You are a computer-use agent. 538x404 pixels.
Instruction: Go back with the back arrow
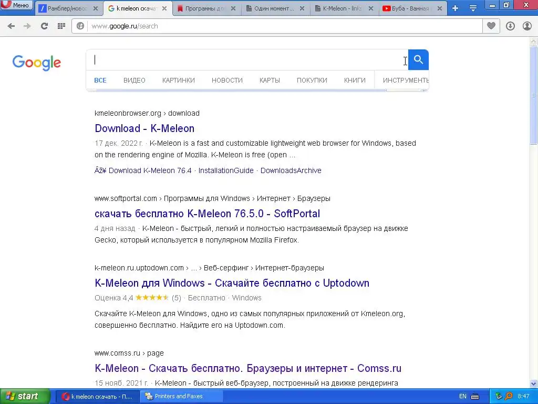(11, 26)
